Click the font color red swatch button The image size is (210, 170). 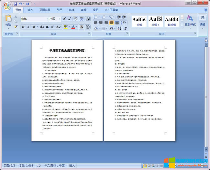pos(73,27)
